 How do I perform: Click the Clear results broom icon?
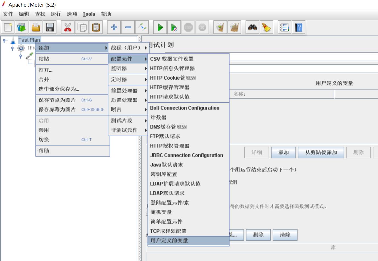(220, 27)
